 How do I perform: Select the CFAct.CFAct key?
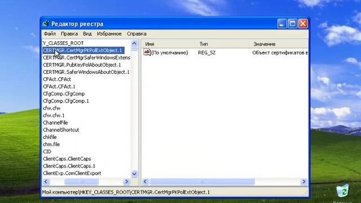[57, 79]
